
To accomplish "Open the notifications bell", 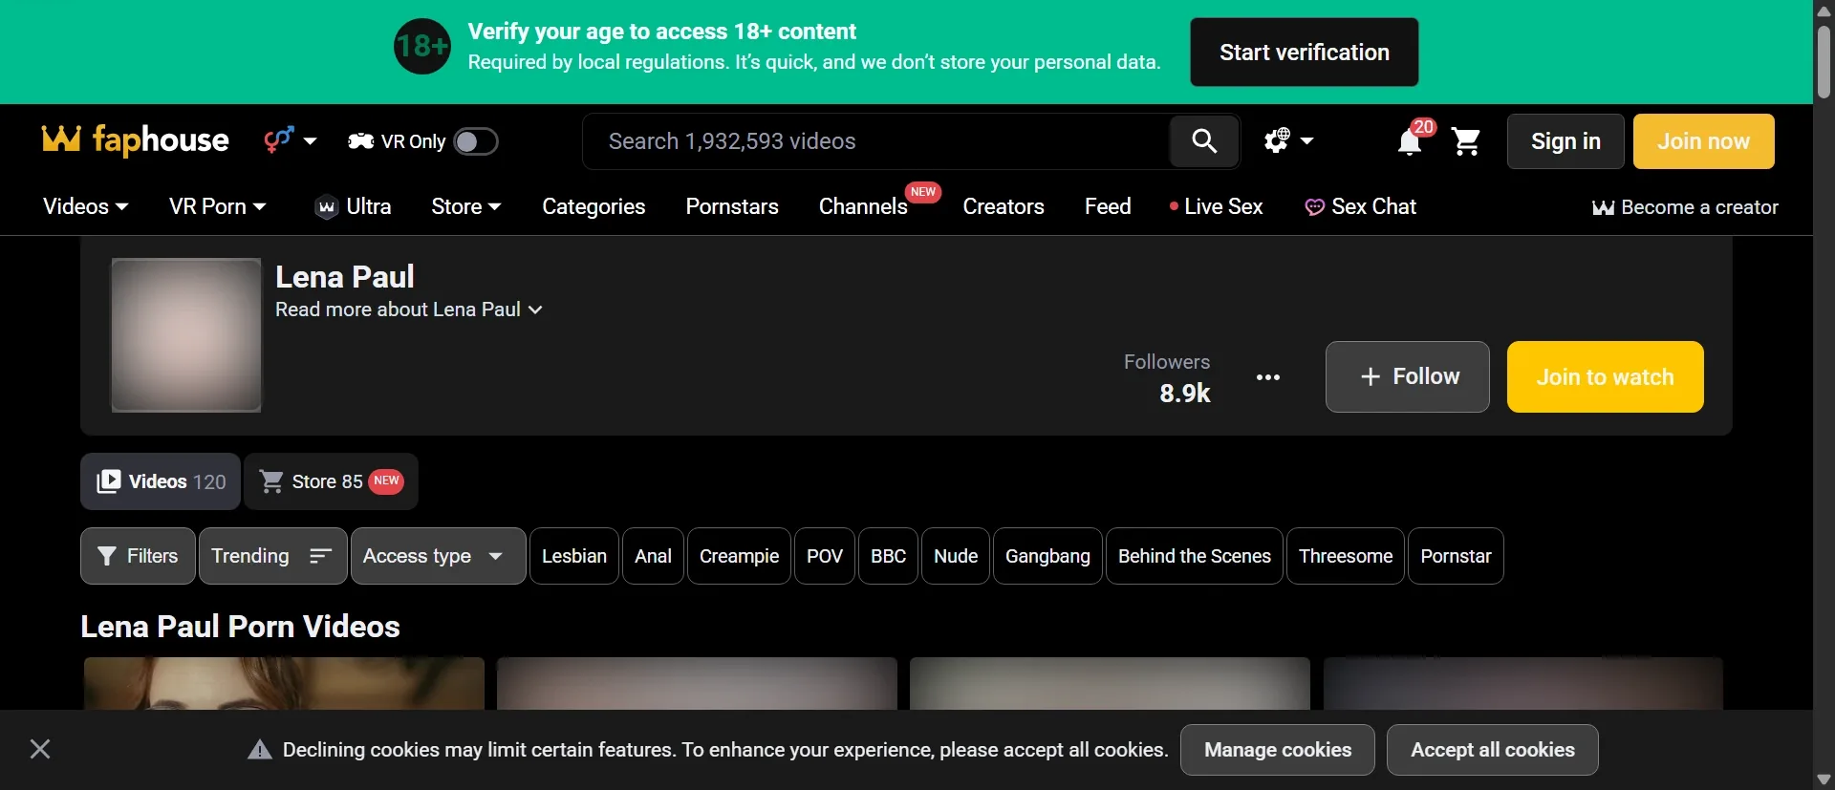I will (1410, 141).
